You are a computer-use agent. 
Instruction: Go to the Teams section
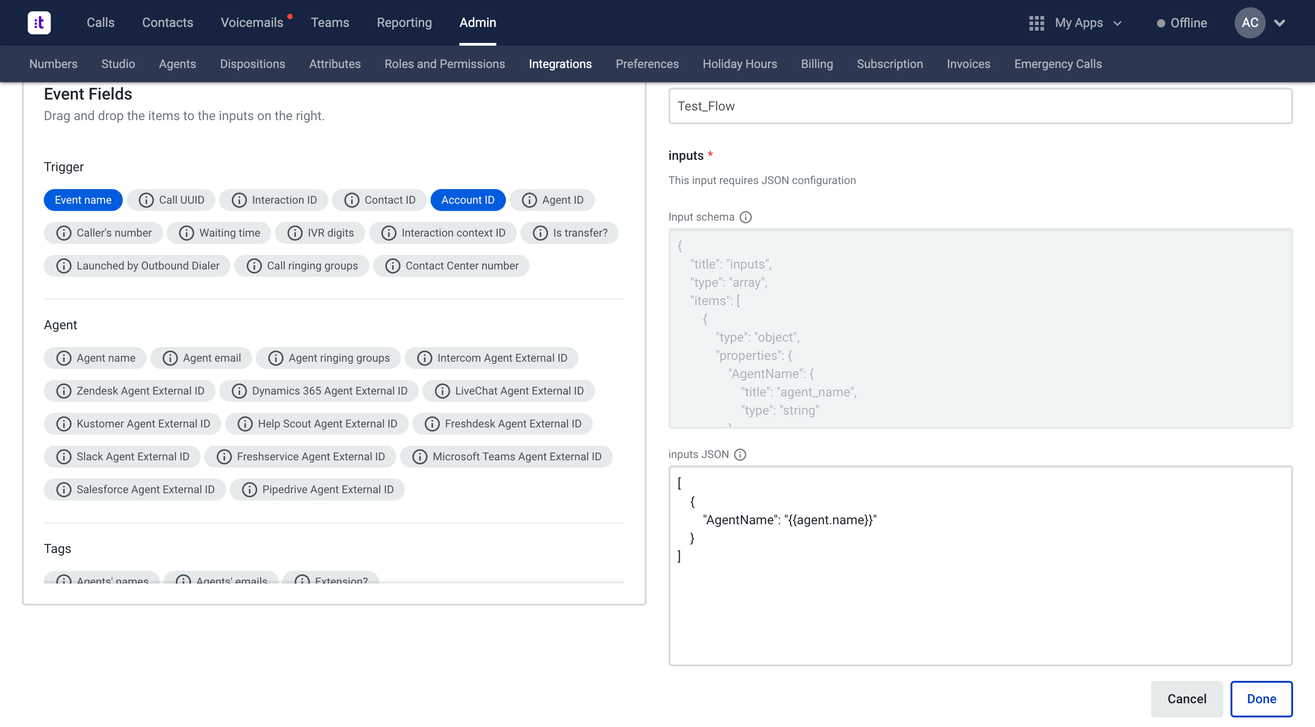coord(330,22)
